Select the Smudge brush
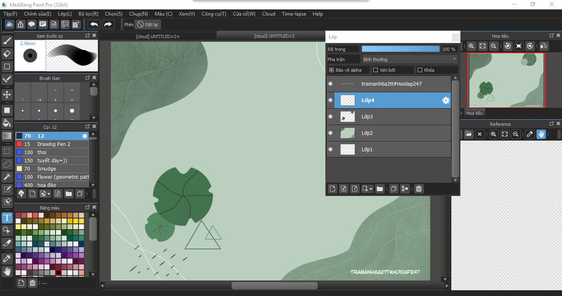This screenshot has height=296, width=562. click(52, 169)
